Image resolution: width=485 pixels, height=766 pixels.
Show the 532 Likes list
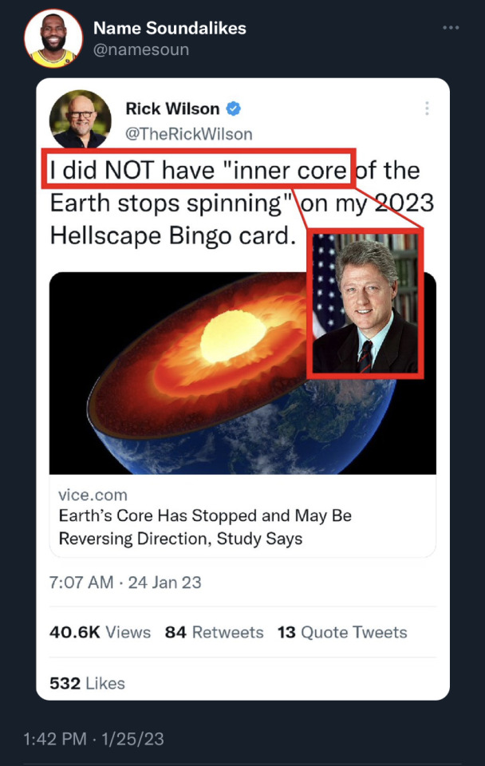tap(87, 683)
